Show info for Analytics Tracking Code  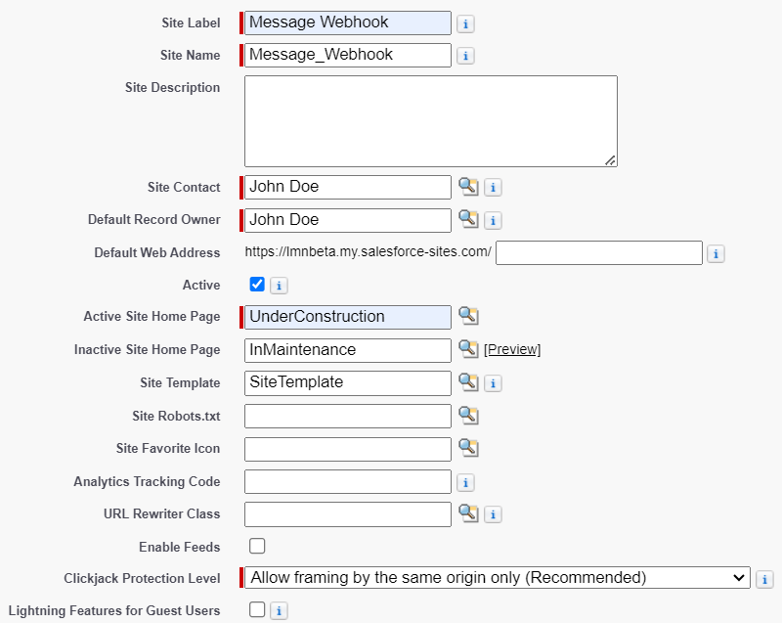[x=465, y=482]
